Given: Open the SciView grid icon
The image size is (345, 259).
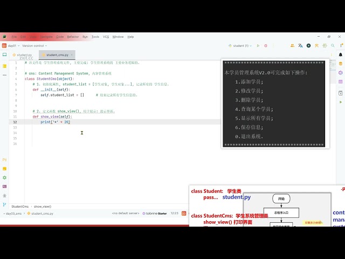Looking at the screenshot, I should pos(341,81).
